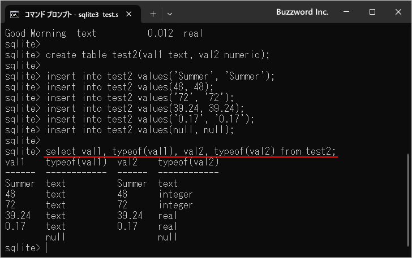Click the Good Morning text output line

pyautogui.click(x=104, y=33)
